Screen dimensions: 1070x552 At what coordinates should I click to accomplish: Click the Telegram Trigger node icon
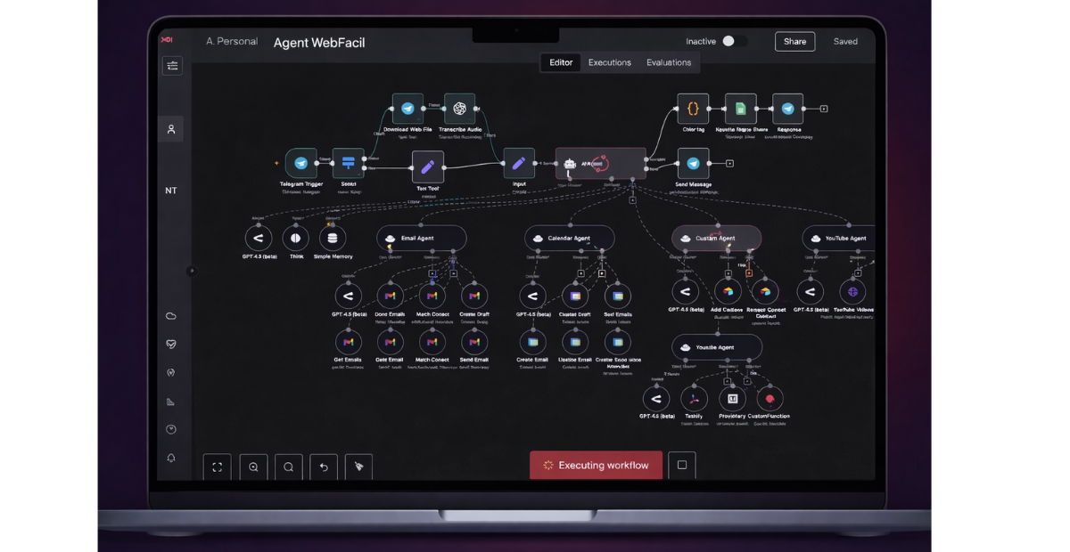pyautogui.click(x=300, y=164)
